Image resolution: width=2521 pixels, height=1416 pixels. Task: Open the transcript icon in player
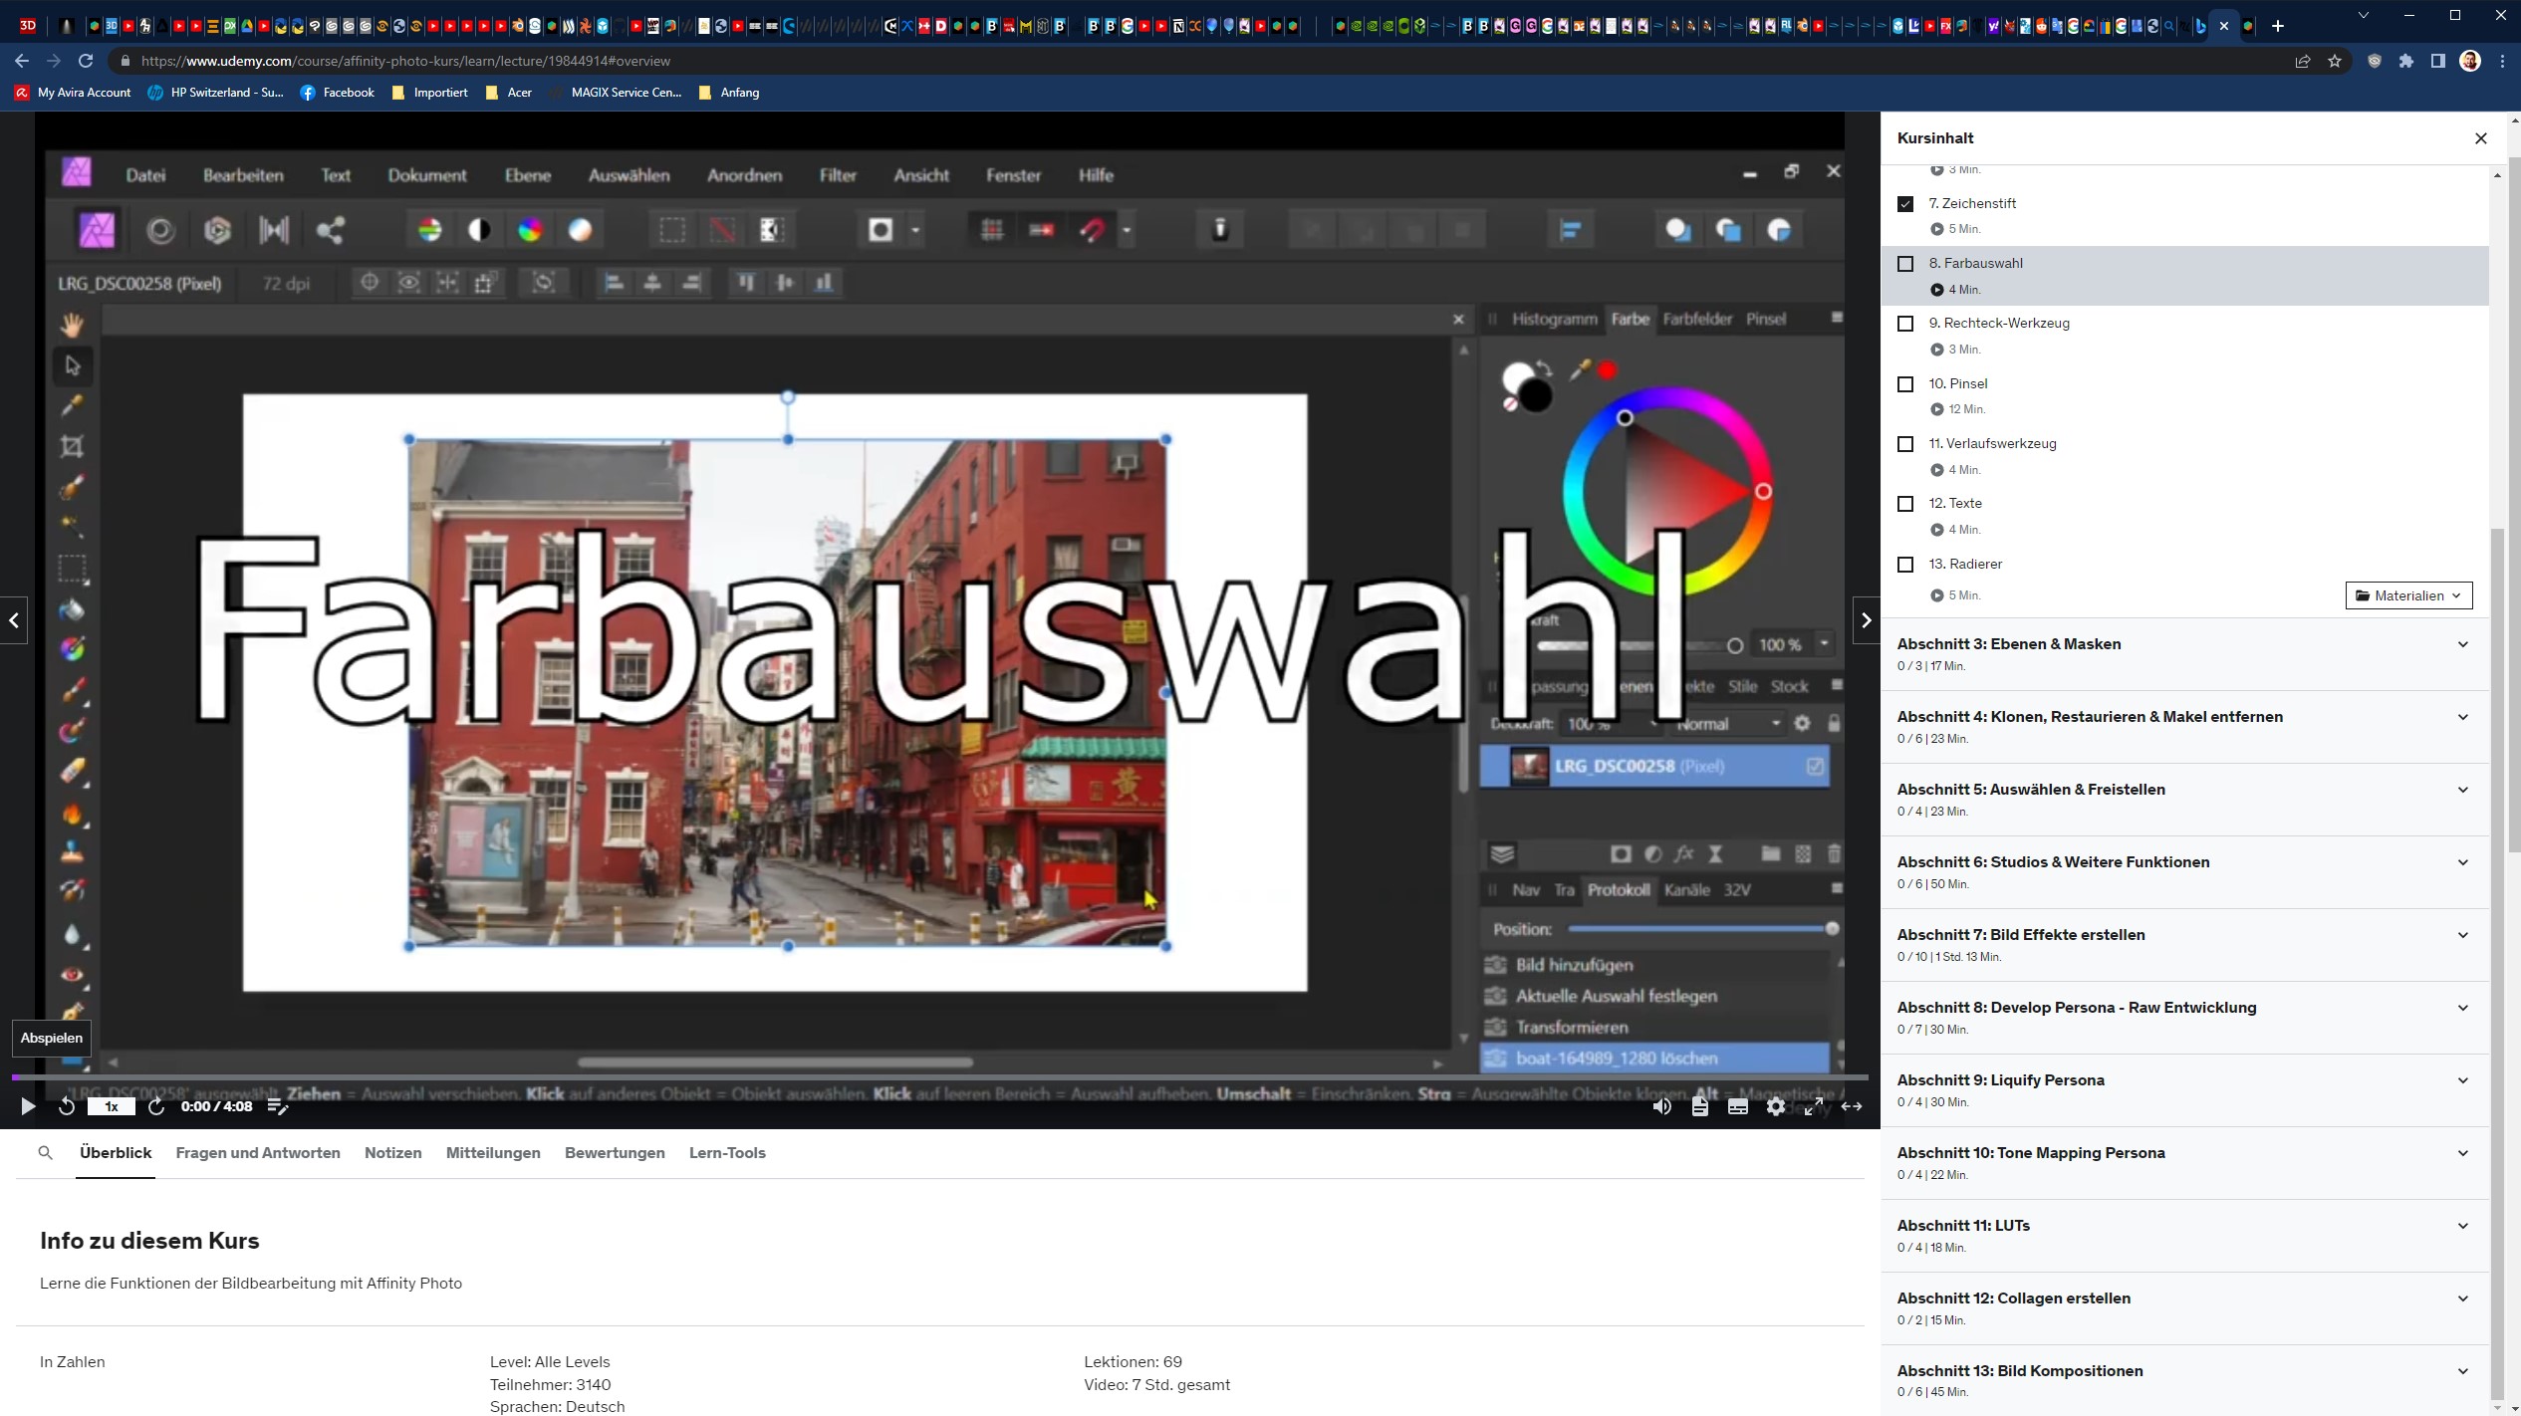click(x=1700, y=1106)
